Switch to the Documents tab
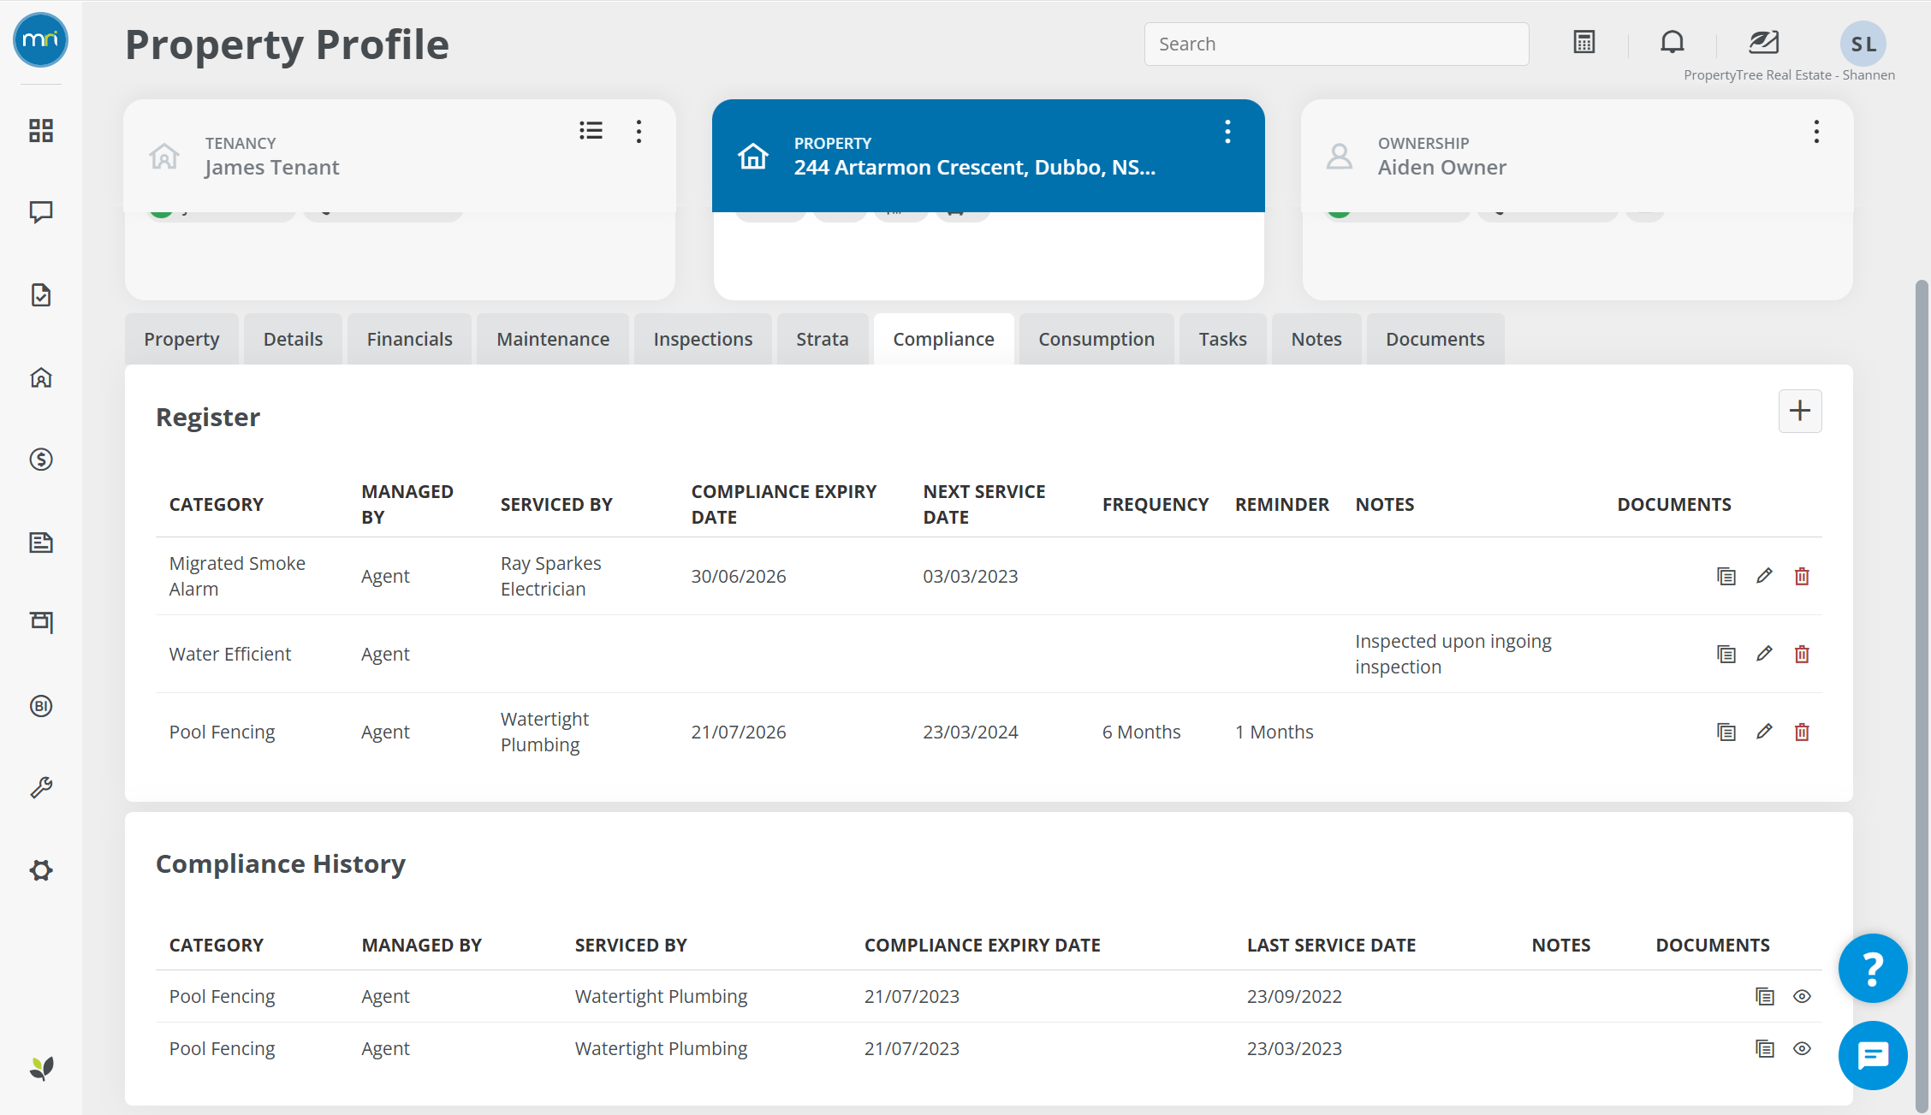 (1435, 339)
